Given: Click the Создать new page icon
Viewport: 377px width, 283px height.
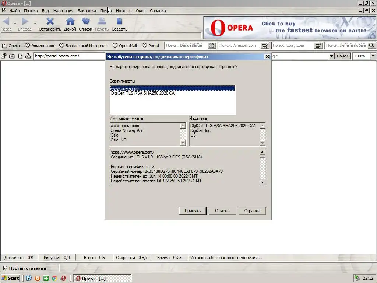Looking at the screenshot, I should (120, 21).
